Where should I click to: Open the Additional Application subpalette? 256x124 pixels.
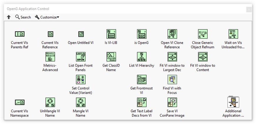click(233, 102)
